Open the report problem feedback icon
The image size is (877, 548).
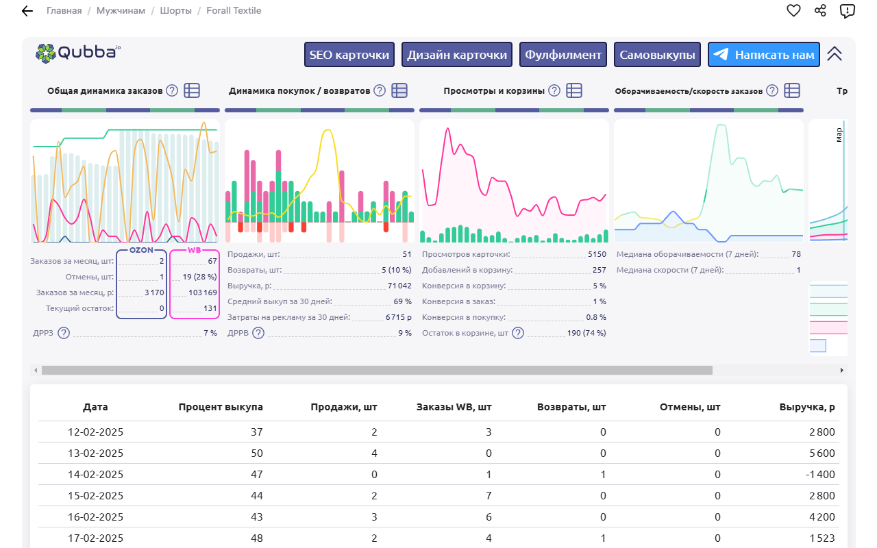tap(848, 11)
